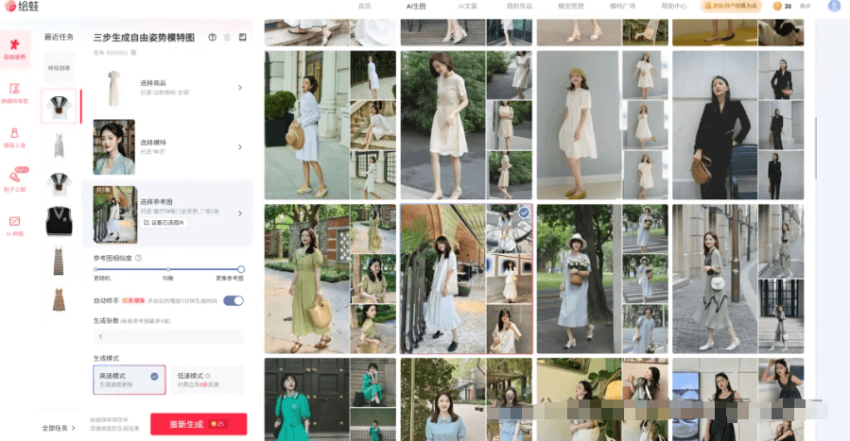Expand the 选择参考图 row chevron
The height and width of the screenshot is (441, 850).
[x=239, y=213]
